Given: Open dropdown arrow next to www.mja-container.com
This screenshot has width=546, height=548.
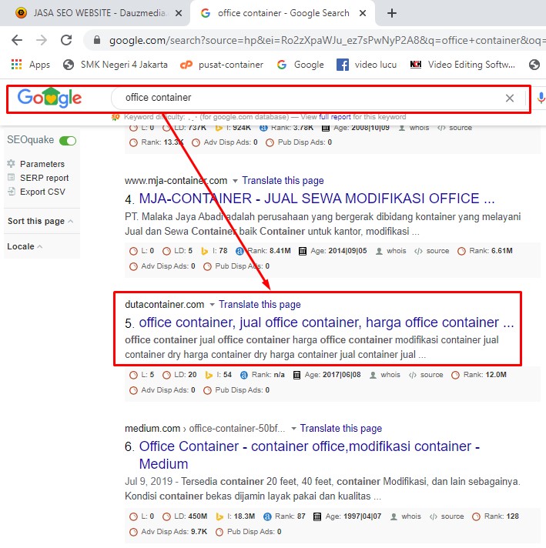Looking at the screenshot, I should click(235, 181).
